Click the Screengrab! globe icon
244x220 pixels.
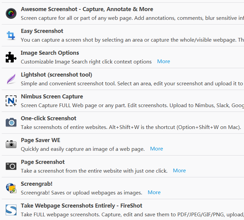pos(11,188)
